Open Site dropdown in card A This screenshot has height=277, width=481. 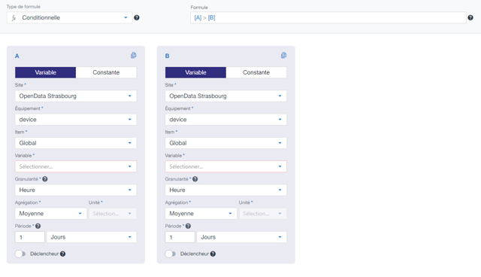[x=76, y=96]
